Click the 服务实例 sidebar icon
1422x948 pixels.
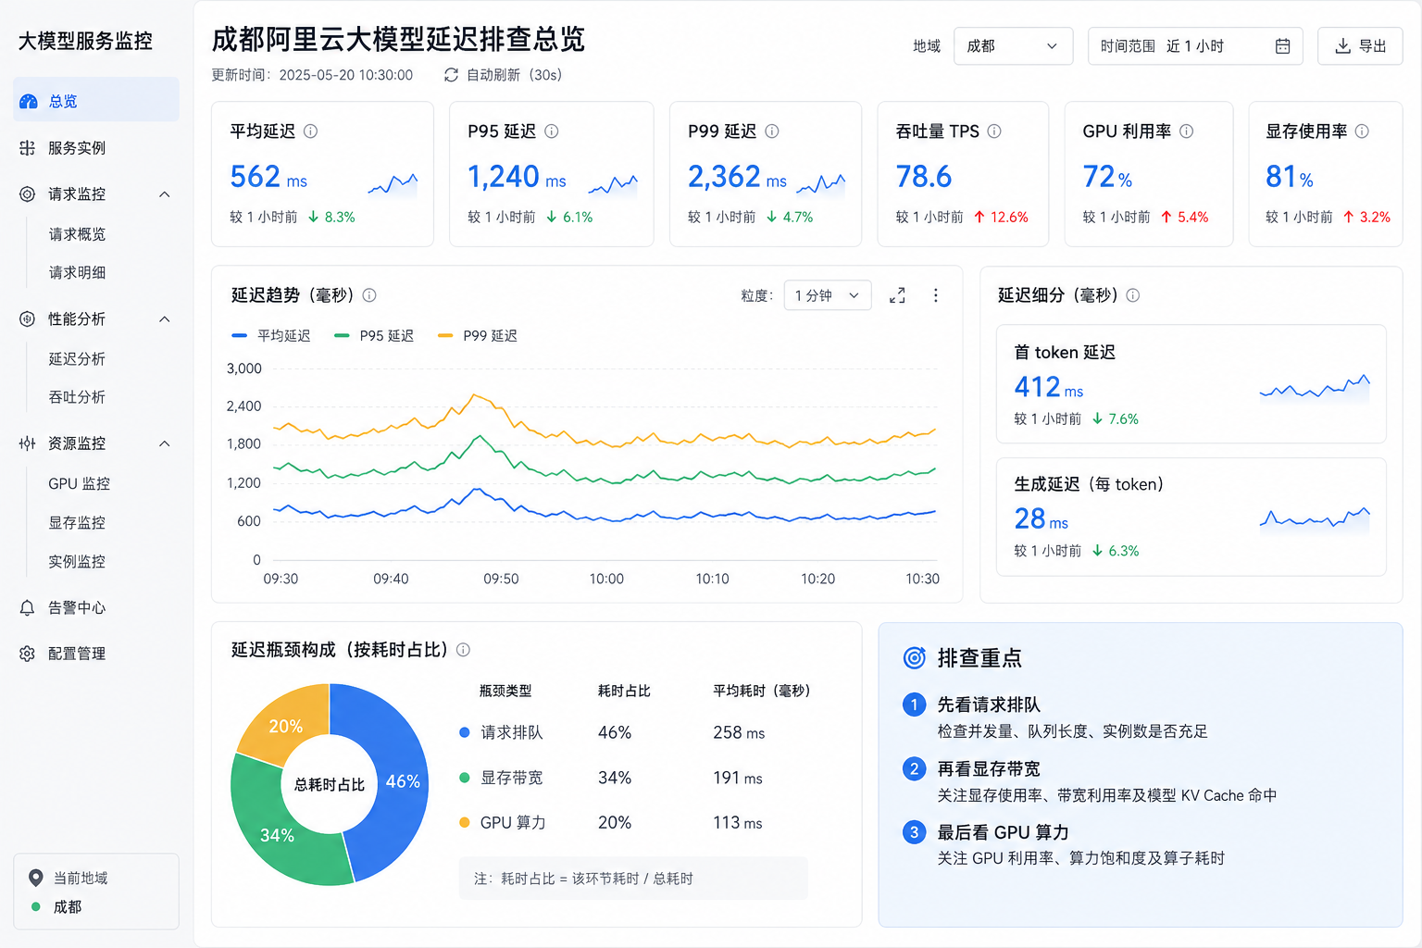pyautogui.click(x=28, y=148)
